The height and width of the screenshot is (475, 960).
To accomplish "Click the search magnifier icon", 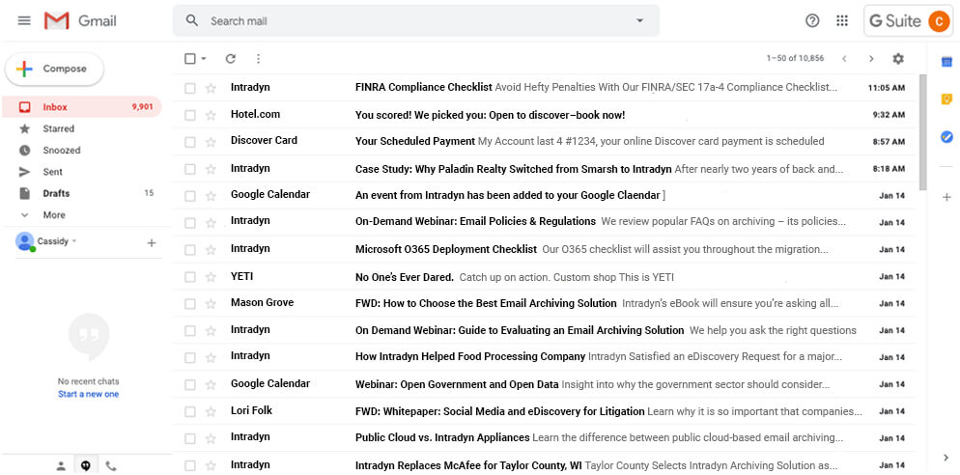I will (191, 21).
